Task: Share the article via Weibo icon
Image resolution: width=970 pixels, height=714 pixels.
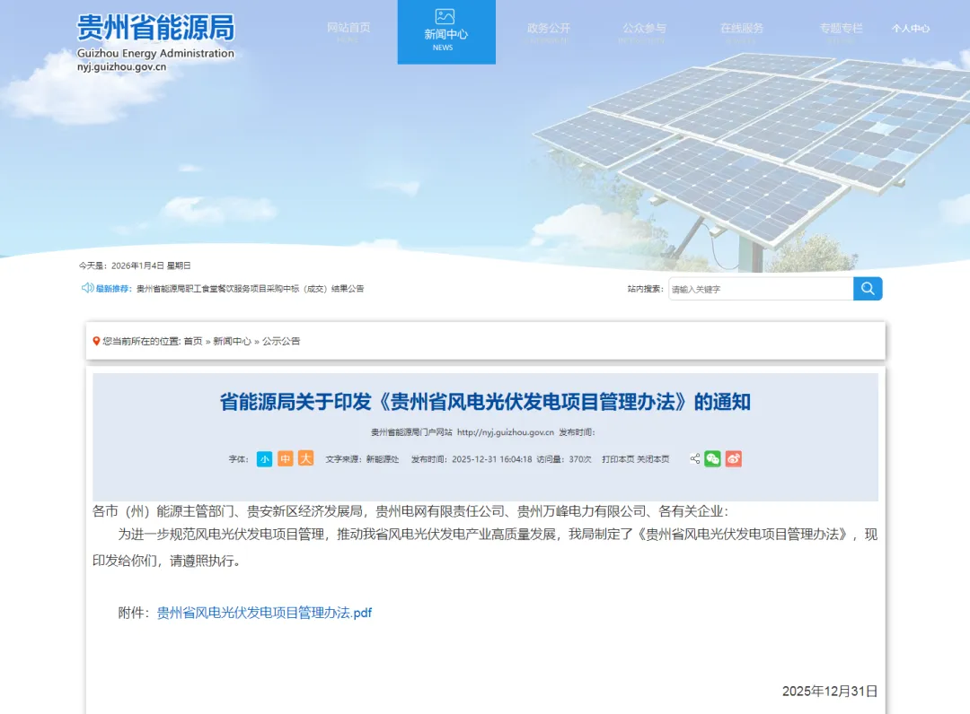Action: point(733,458)
